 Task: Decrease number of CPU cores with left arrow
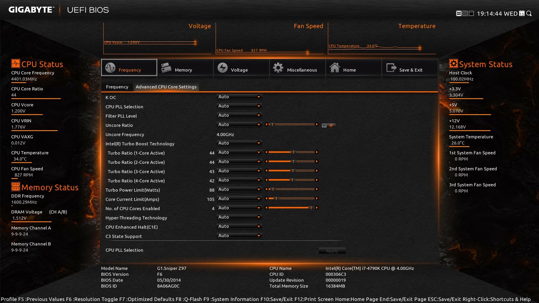pyautogui.click(x=266, y=208)
